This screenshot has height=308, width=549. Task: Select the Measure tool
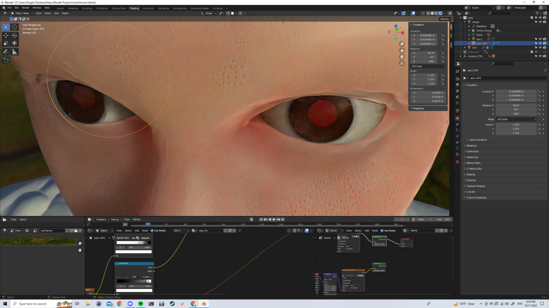tap(15, 52)
